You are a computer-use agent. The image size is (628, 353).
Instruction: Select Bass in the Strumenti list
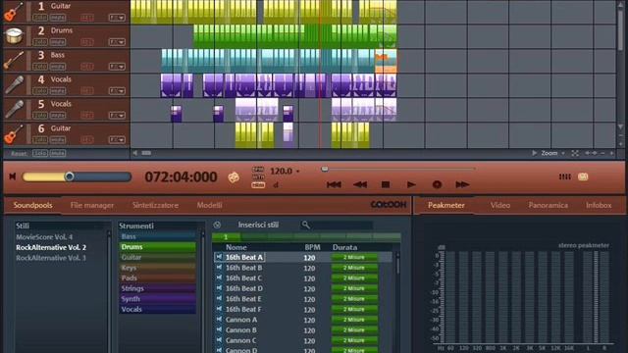point(157,236)
